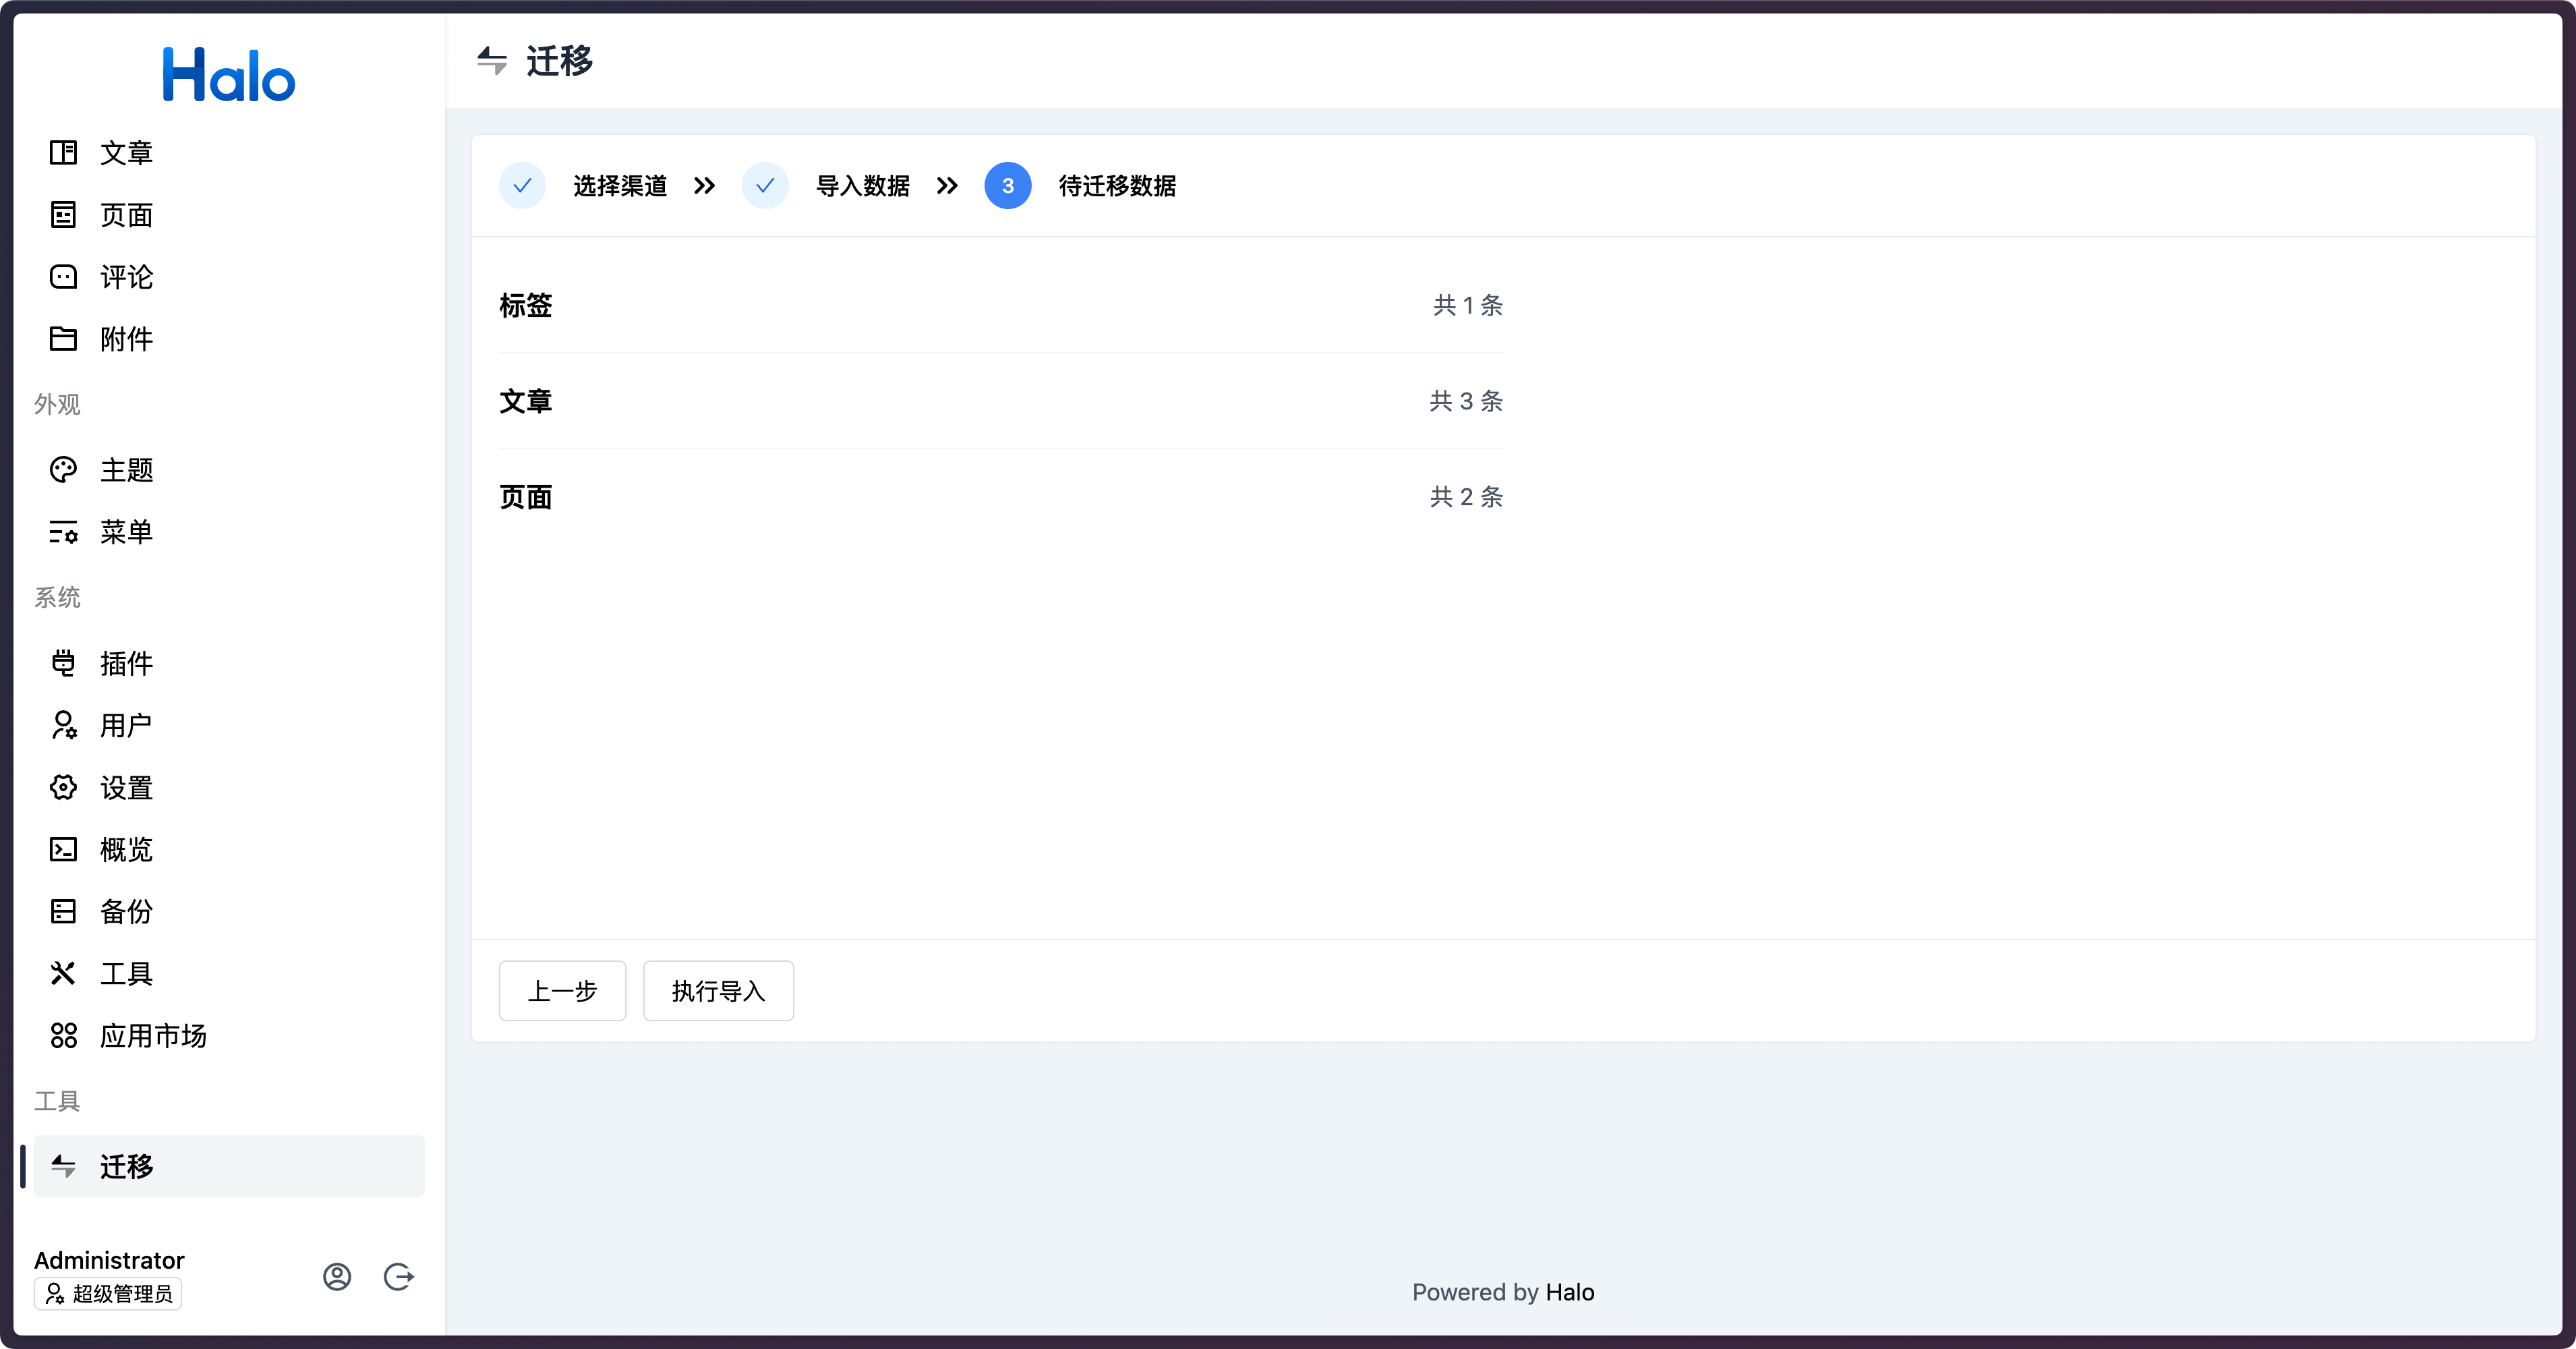The image size is (2576, 1349).
Task: Click the 主题 theme palette icon
Action: (63, 470)
